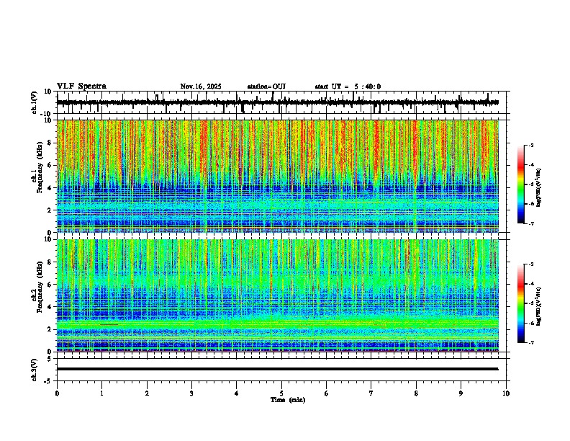Click inside the ch.1 spectrogram panel
Screen dimensions: 570x441
[x=277, y=176]
